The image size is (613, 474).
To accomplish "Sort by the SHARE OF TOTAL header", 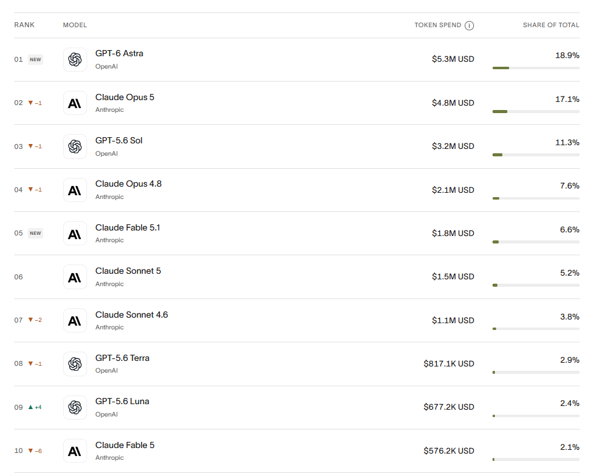I will [551, 25].
